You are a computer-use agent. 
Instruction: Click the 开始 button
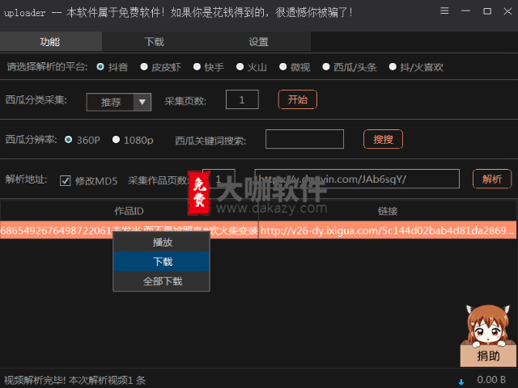pos(298,99)
